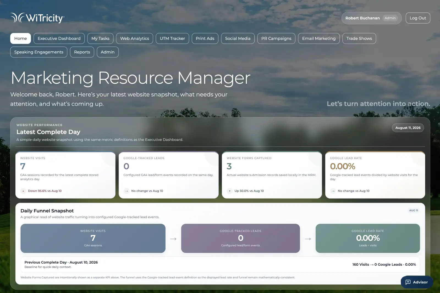This screenshot has width=440, height=293.
Task: Select the Print Ads tab
Action: pyautogui.click(x=205, y=38)
